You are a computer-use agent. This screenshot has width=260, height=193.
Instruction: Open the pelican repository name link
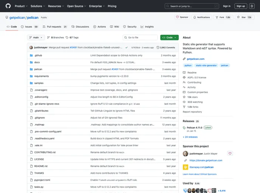(32, 18)
